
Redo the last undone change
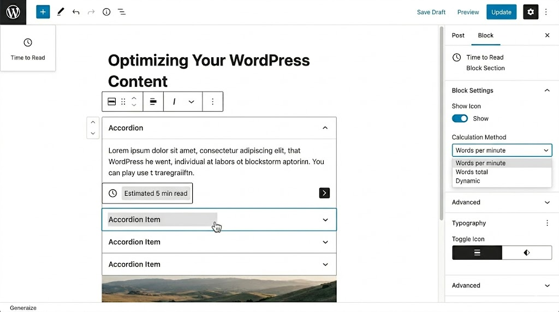tap(91, 12)
